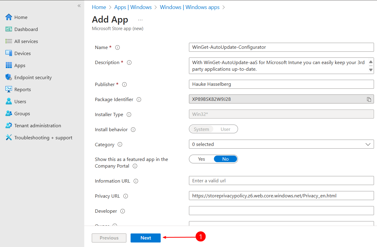Click the Information URL input field
The image size is (377, 247).
click(x=281, y=181)
